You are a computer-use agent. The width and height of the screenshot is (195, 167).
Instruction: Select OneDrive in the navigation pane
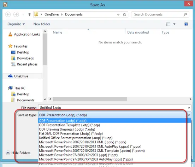[x=21, y=76]
